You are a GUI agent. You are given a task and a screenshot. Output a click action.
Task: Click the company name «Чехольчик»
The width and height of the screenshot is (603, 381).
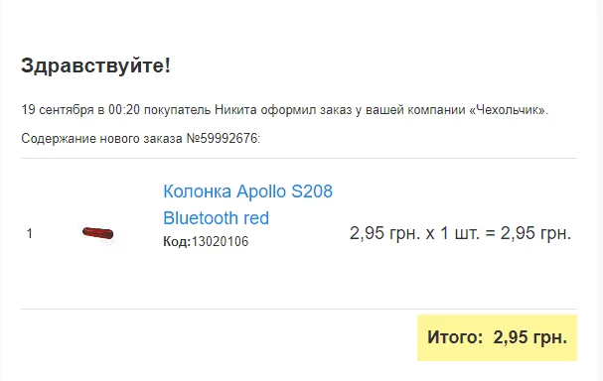(509, 110)
